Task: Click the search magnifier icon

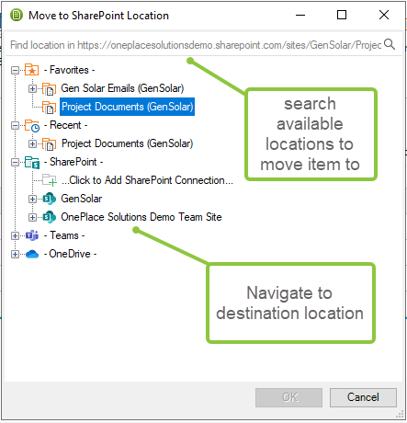Action: [390, 44]
